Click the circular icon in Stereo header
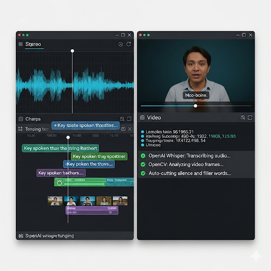The width and height of the screenshot is (271, 271). click(121, 44)
